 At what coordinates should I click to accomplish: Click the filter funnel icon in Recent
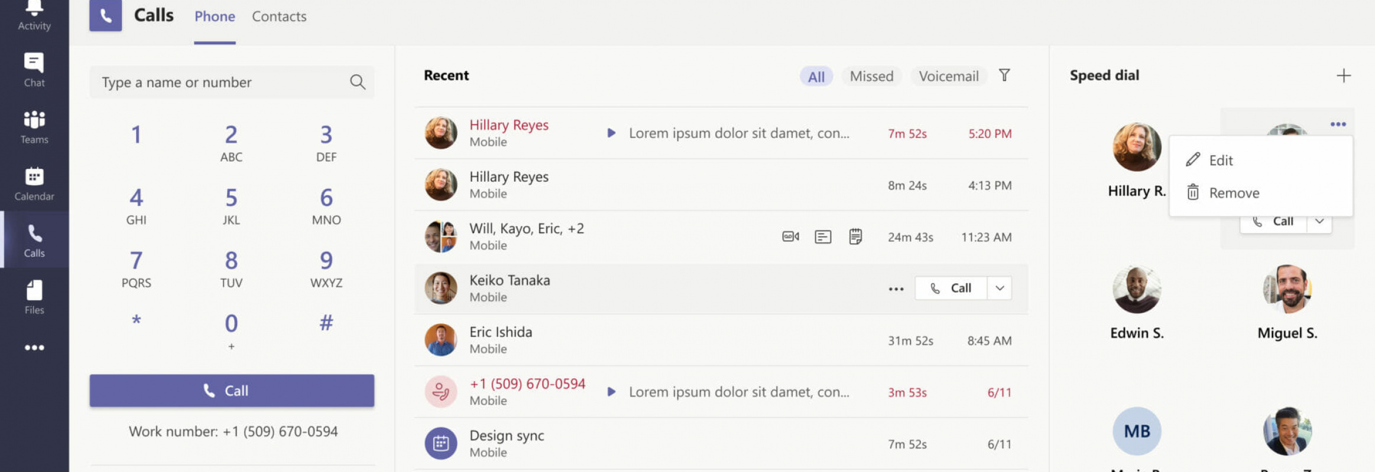coord(1004,76)
